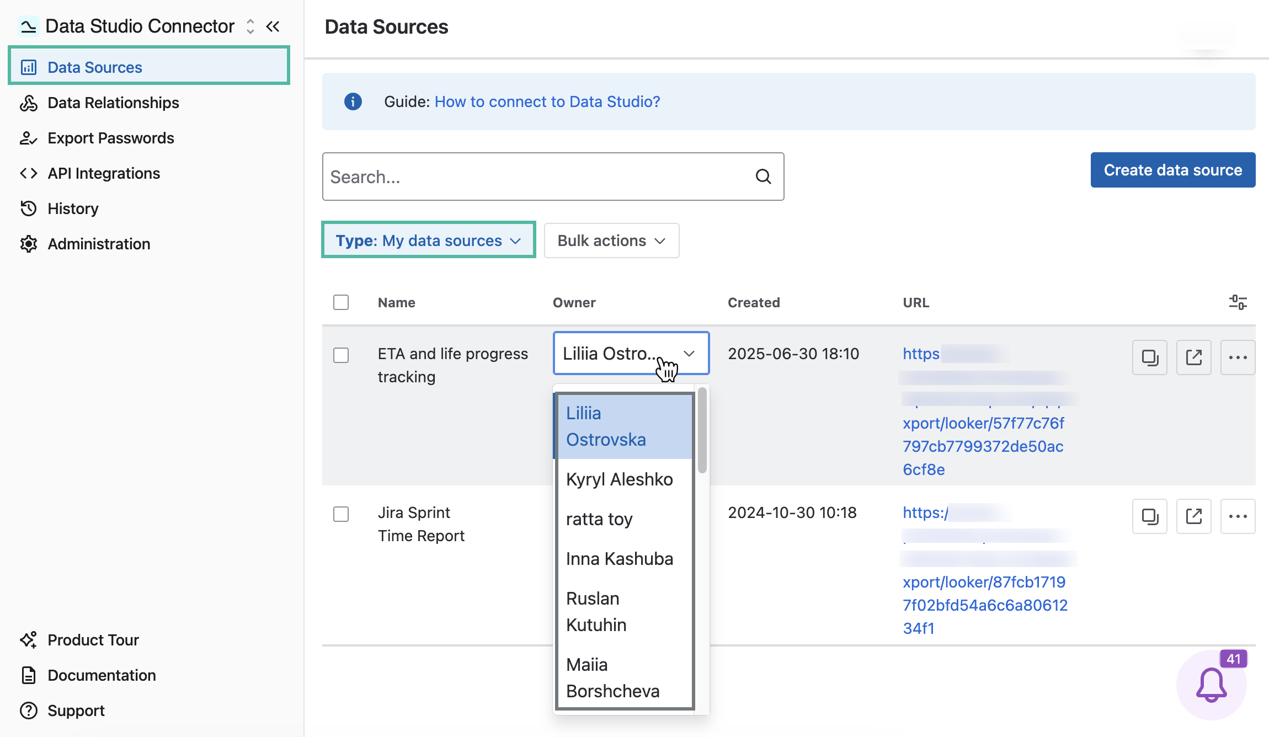Choose Kyryl Aleshko as owner
This screenshot has width=1269, height=737.
(625, 479)
